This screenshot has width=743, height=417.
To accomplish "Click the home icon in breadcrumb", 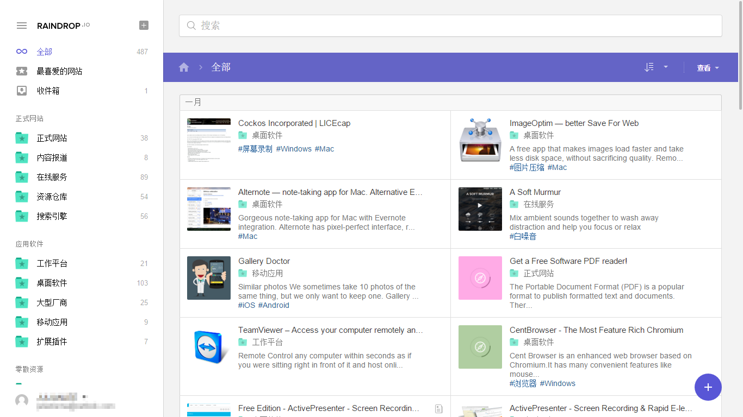I will (184, 67).
